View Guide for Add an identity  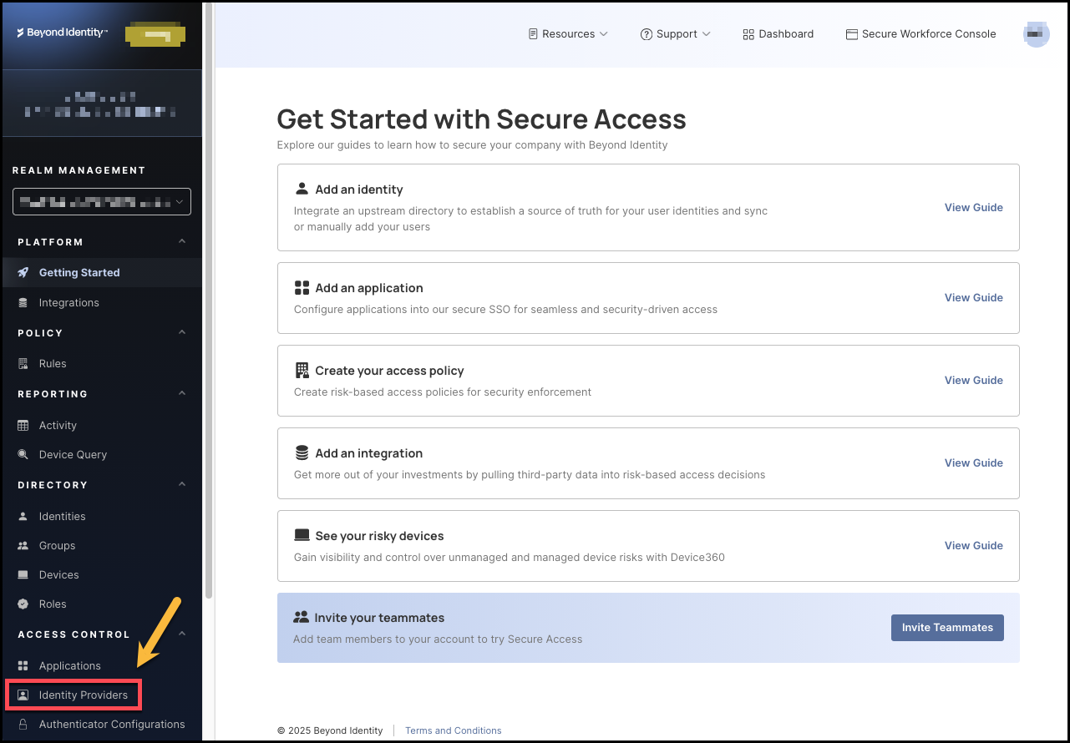(973, 208)
